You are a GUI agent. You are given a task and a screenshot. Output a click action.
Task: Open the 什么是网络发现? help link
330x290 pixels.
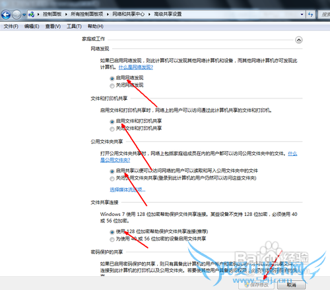136,67
